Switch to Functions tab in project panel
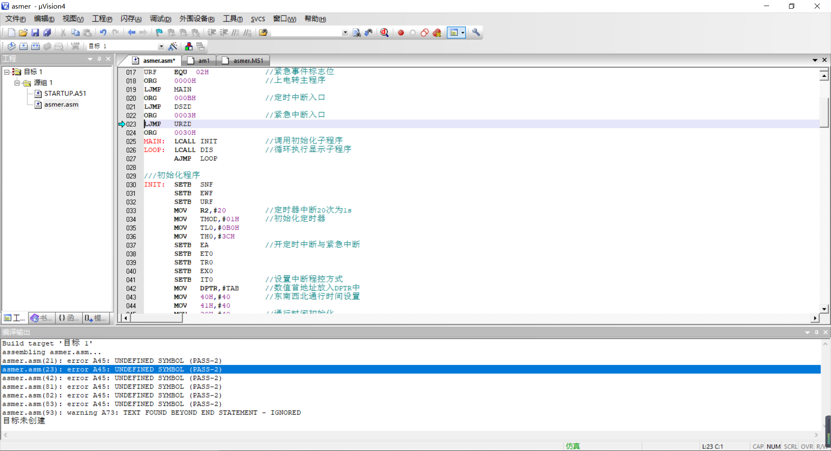831x451 pixels. click(x=69, y=318)
